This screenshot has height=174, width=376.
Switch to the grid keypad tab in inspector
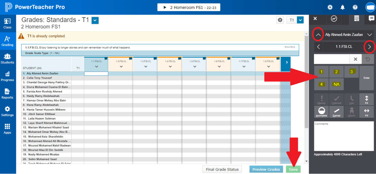point(357,18)
